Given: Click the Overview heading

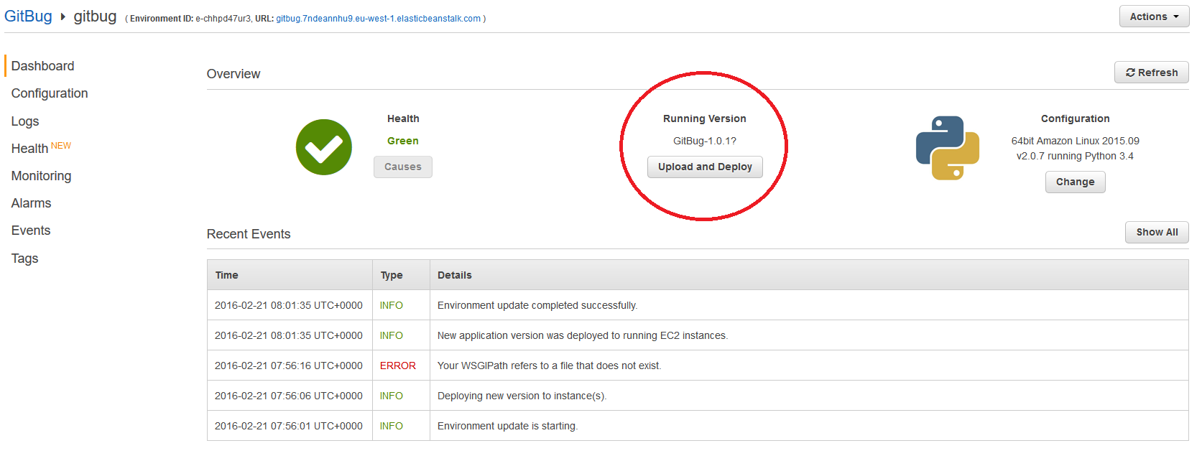Looking at the screenshot, I should point(234,74).
